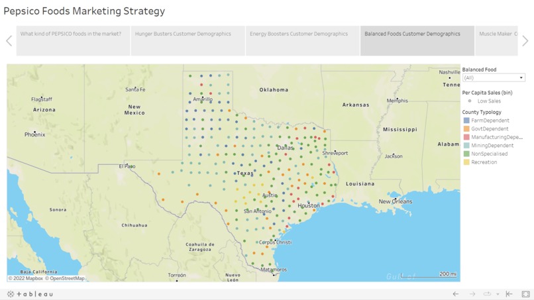The width and height of the screenshot is (534, 300).
Task: Highlight Recreation legend label
Action: pos(484,162)
